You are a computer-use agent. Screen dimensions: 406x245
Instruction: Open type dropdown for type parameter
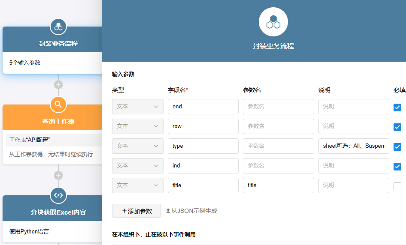click(x=137, y=146)
